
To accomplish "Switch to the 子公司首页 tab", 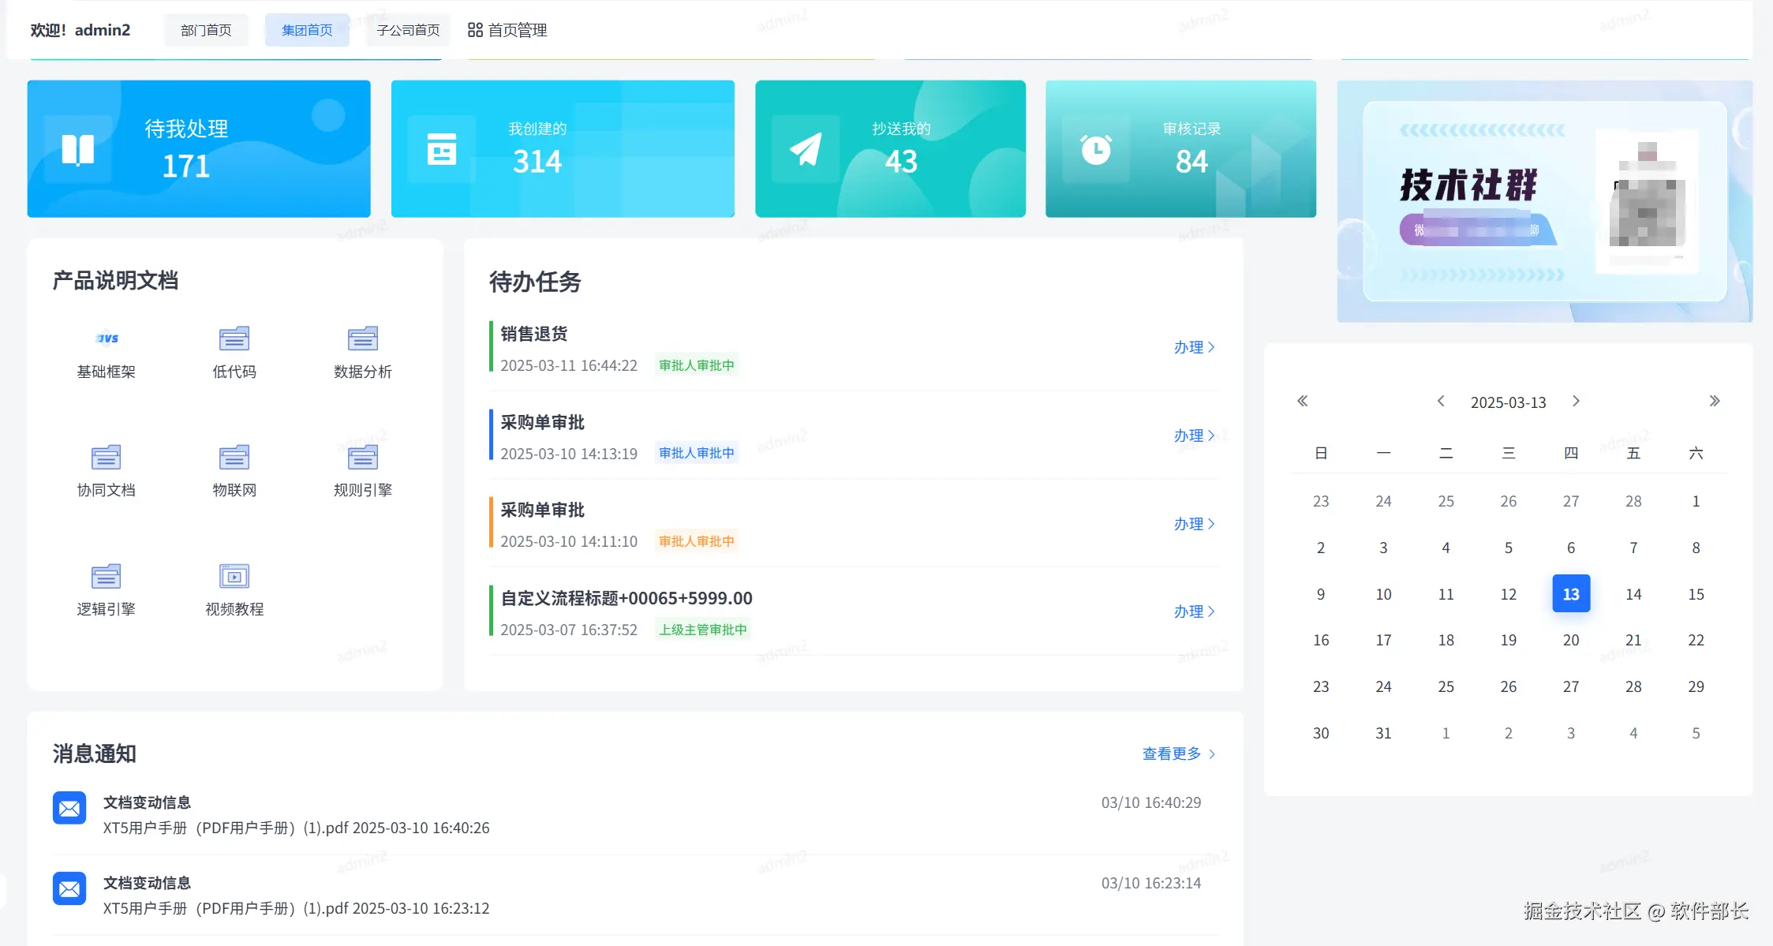I will (x=408, y=30).
